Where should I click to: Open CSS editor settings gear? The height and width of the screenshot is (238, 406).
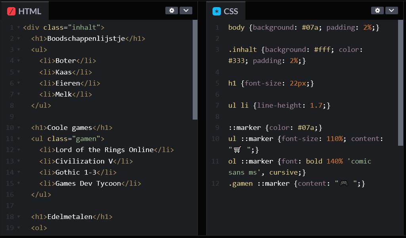377,10
